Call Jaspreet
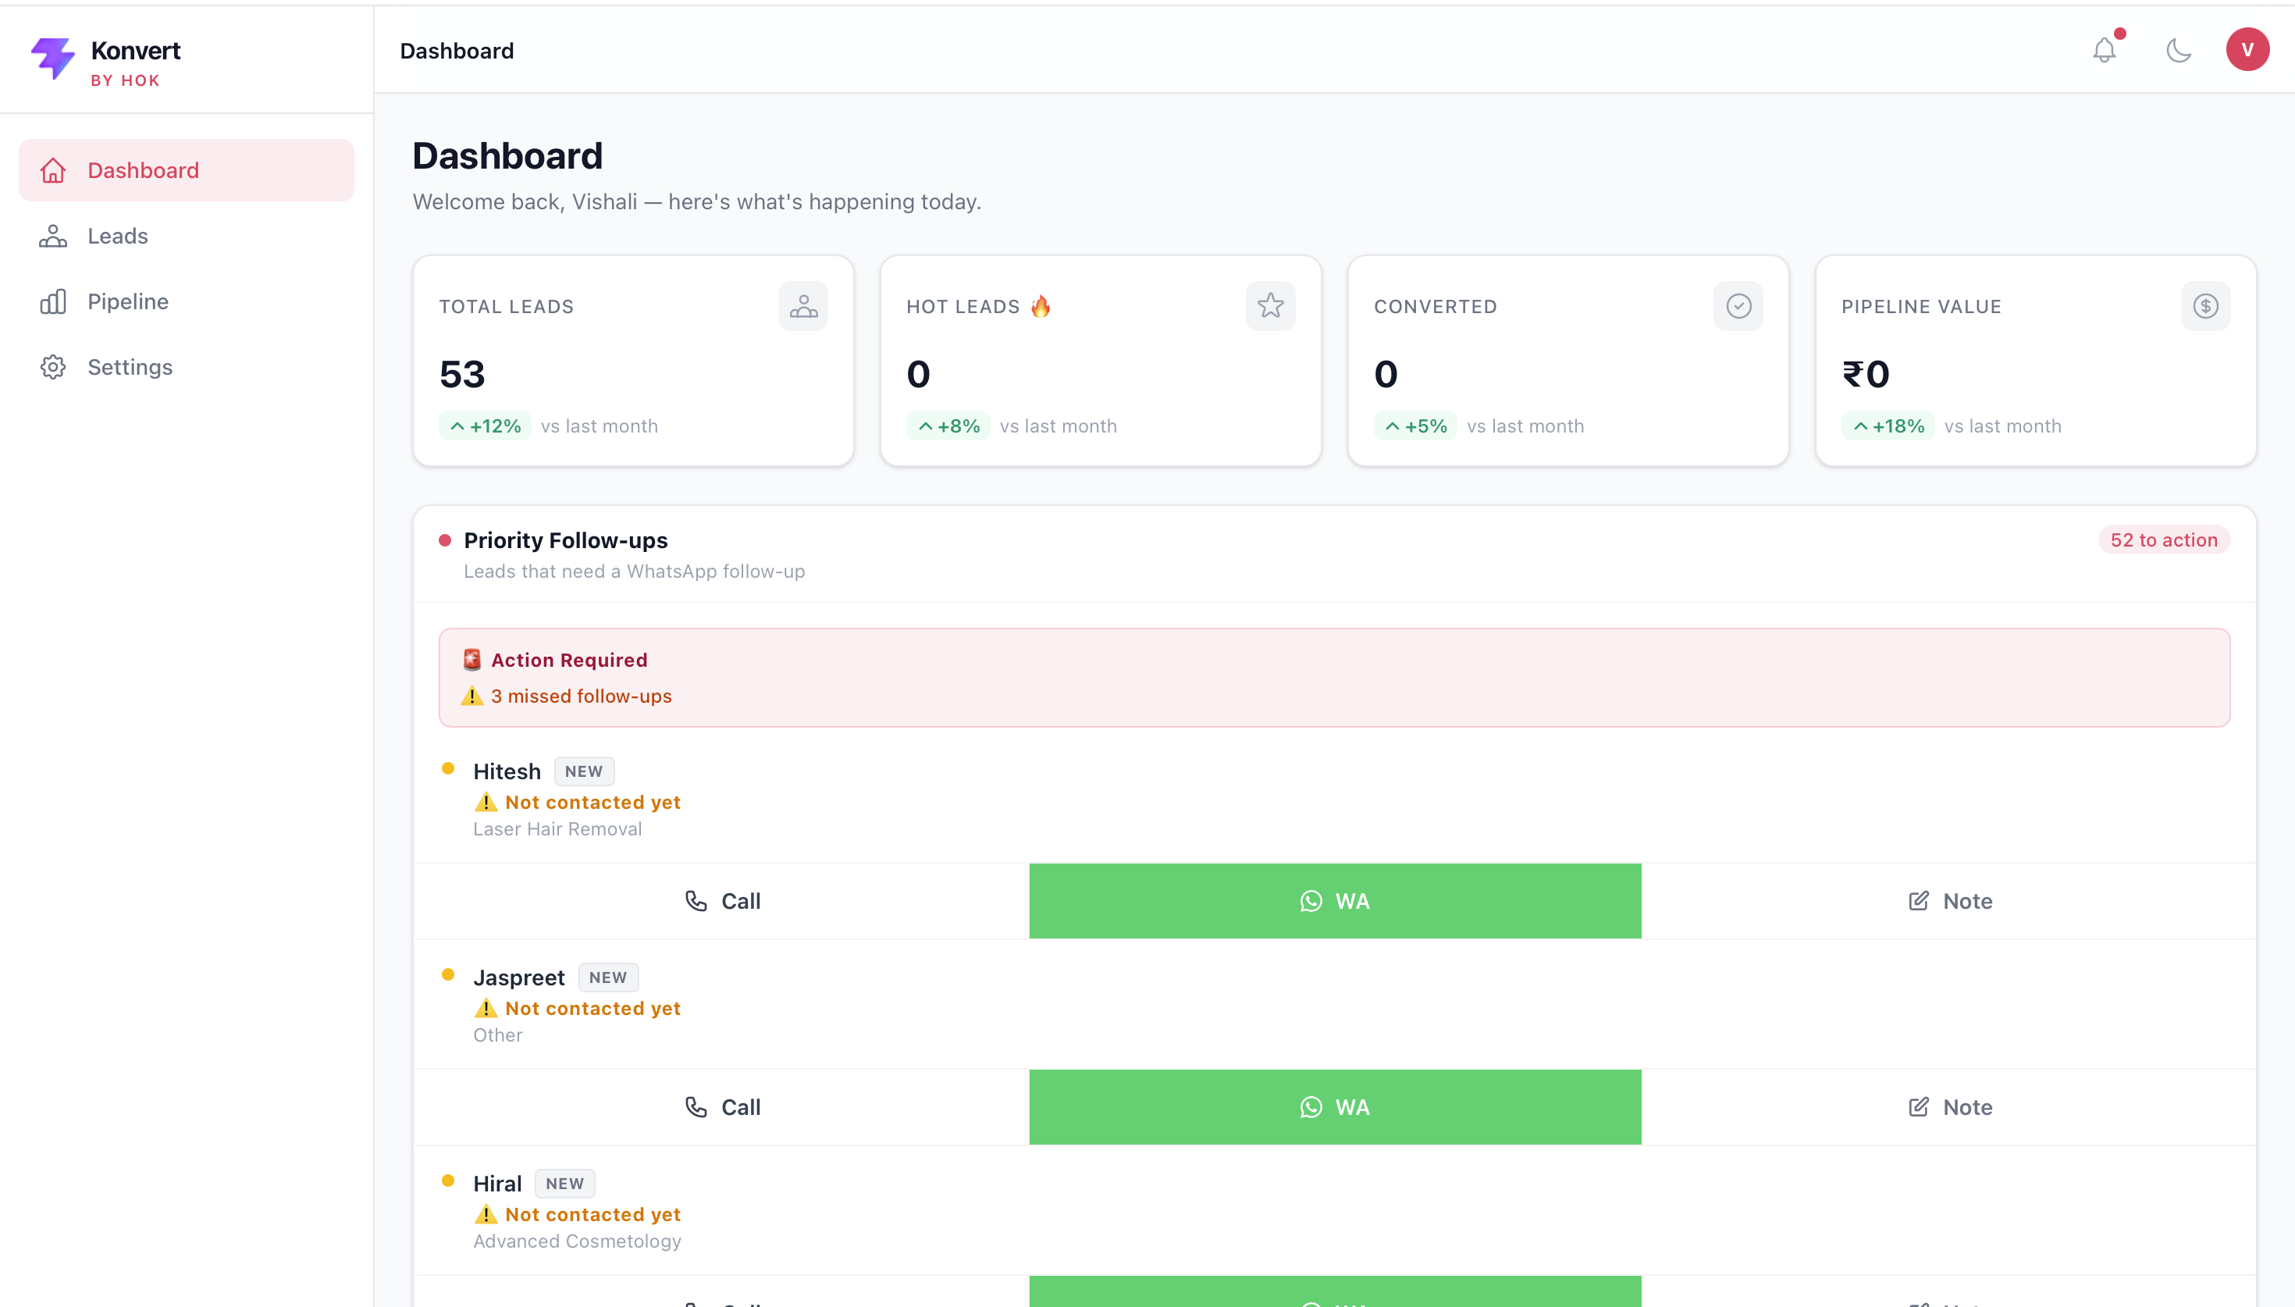Viewport: 2295px width, 1307px height. pyautogui.click(x=721, y=1107)
